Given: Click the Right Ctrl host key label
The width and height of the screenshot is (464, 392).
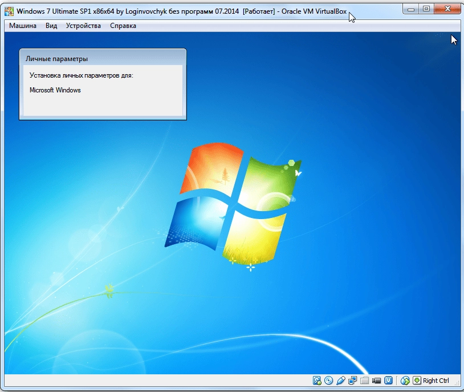Looking at the screenshot, I should point(436,381).
